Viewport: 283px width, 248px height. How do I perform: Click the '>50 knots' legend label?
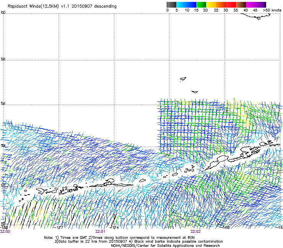click(272, 10)
